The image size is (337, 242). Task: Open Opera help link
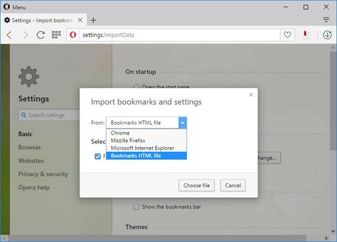34,187
